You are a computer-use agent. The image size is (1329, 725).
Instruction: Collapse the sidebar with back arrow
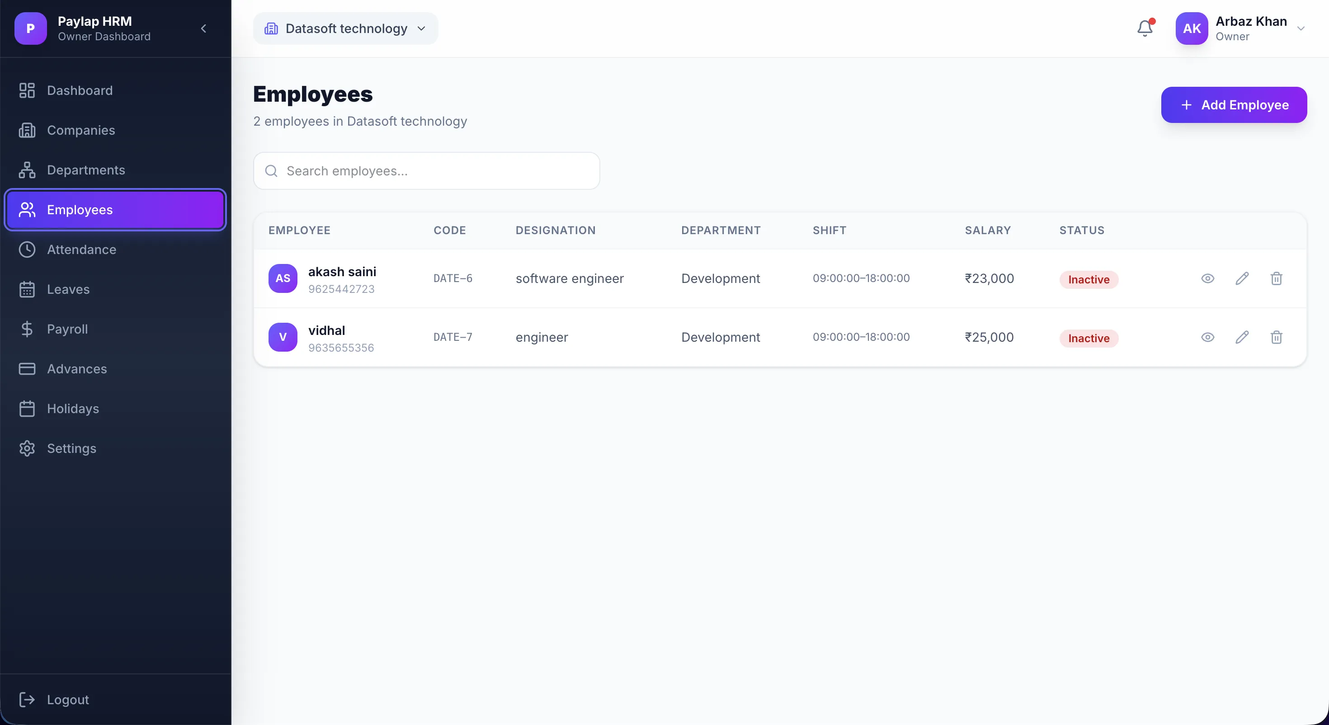[203, 29]
